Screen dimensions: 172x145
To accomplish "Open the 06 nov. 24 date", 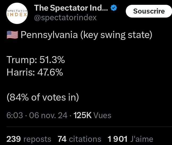I will (x=48, y=115).
